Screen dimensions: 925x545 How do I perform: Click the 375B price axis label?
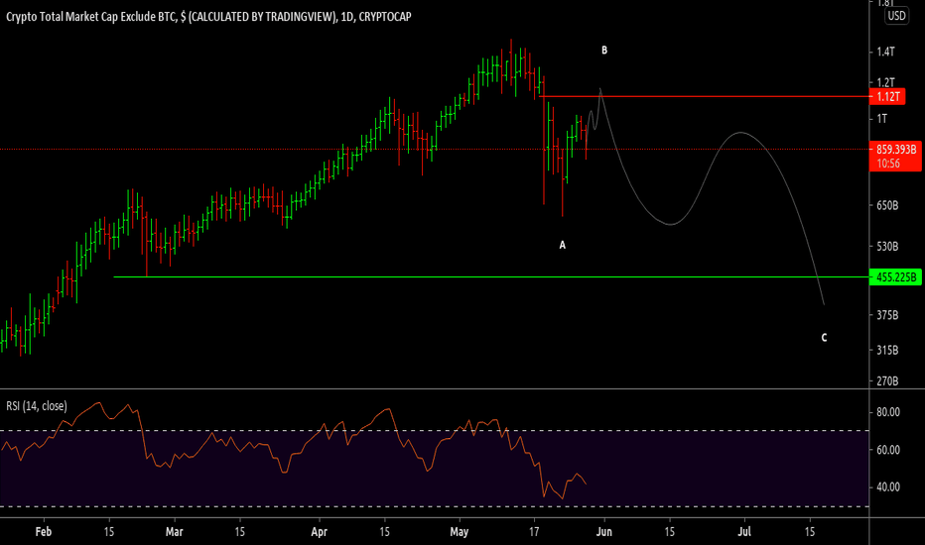click(887, 315)
